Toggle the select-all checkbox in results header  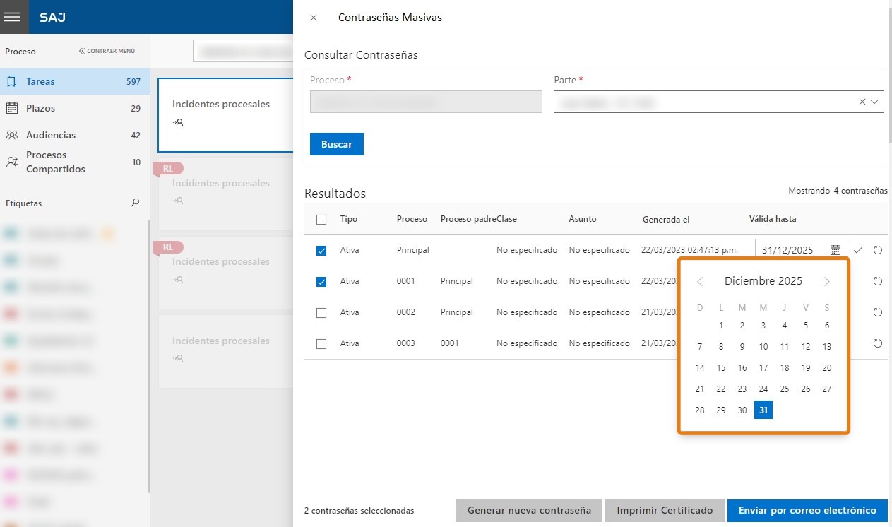(x=321, y=220)
